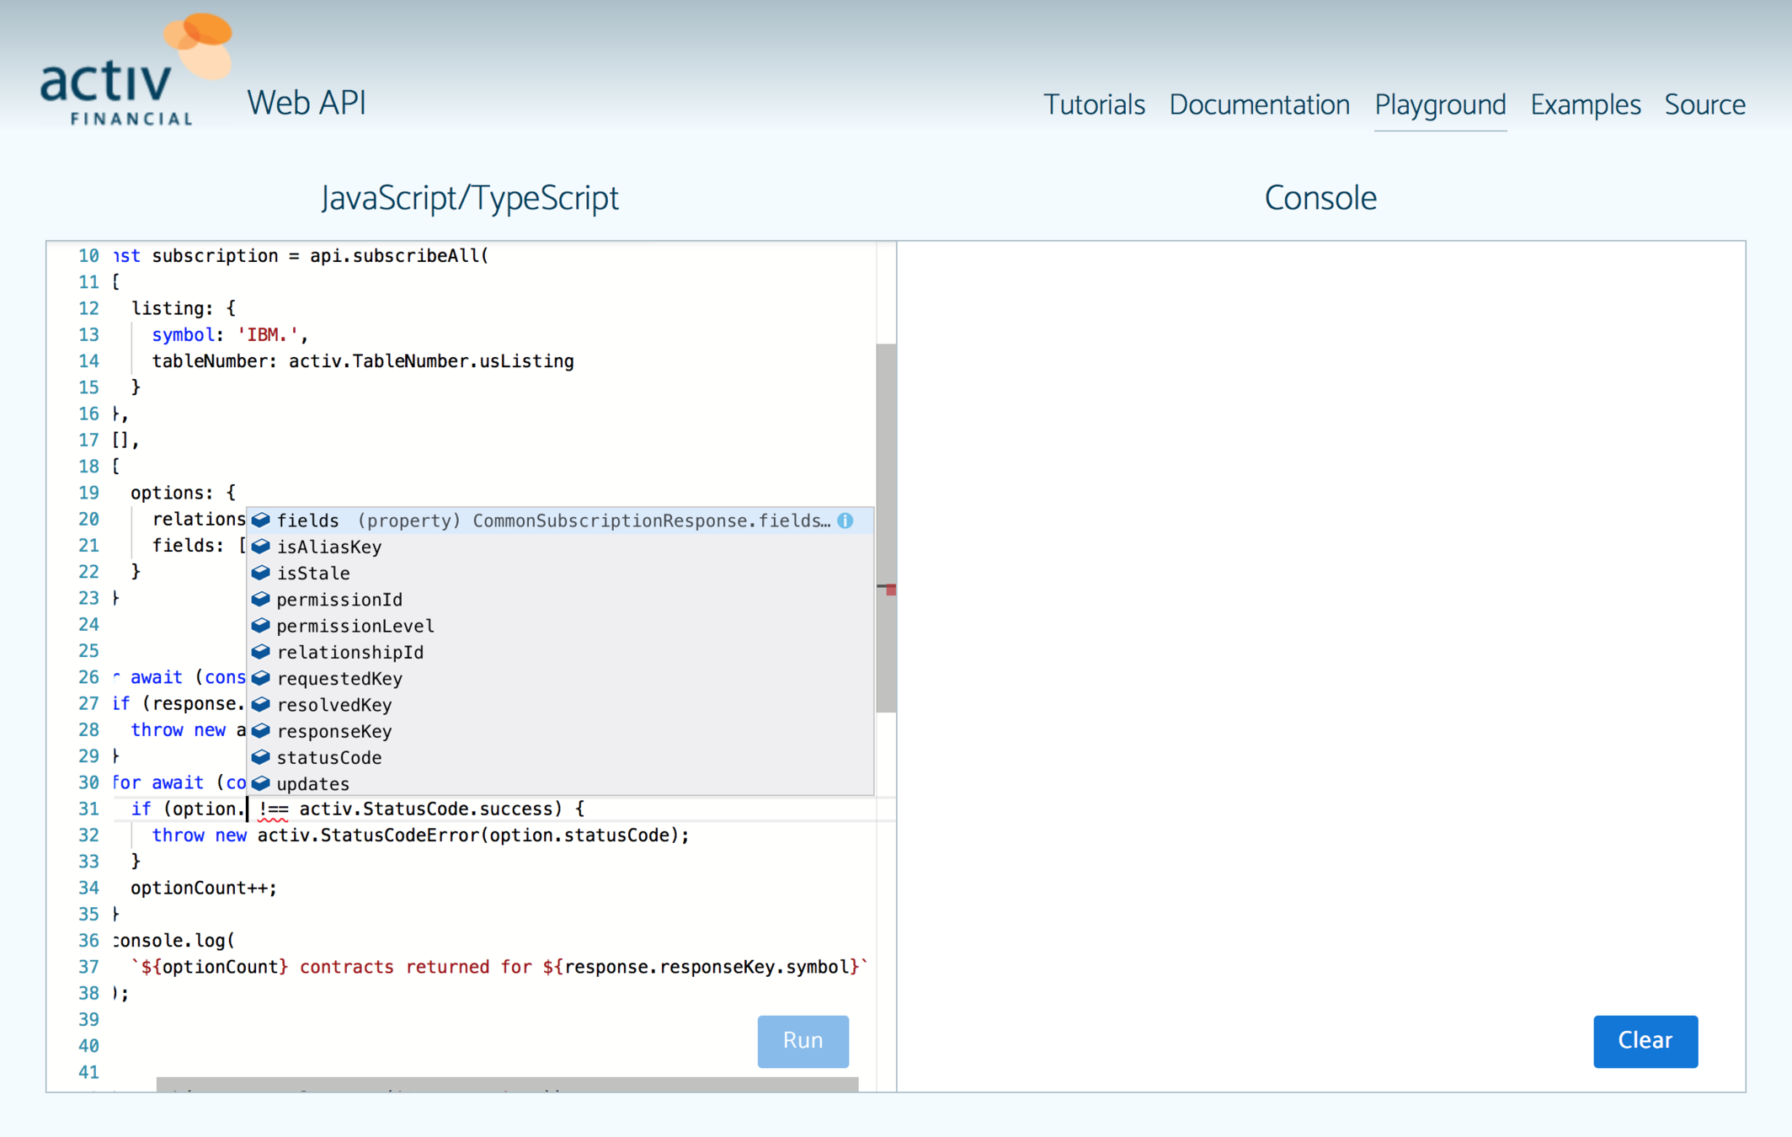This screenshot has width=1792, height=1137.
Task: Open the Tutorials page
Action: [1094, 104]
